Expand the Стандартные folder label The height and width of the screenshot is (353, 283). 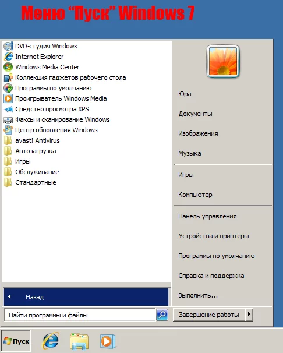pos(36,182)
